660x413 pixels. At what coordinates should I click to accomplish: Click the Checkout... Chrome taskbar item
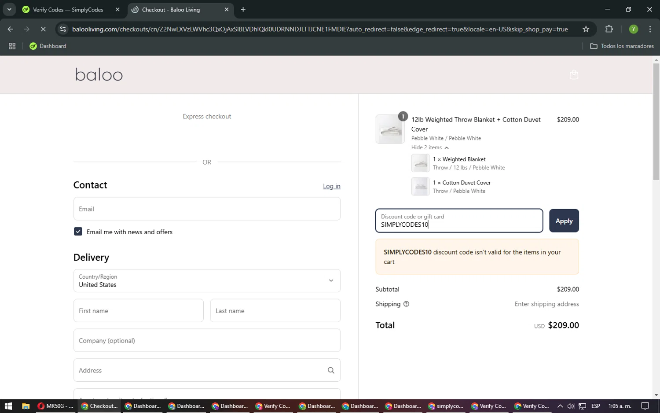99,406
